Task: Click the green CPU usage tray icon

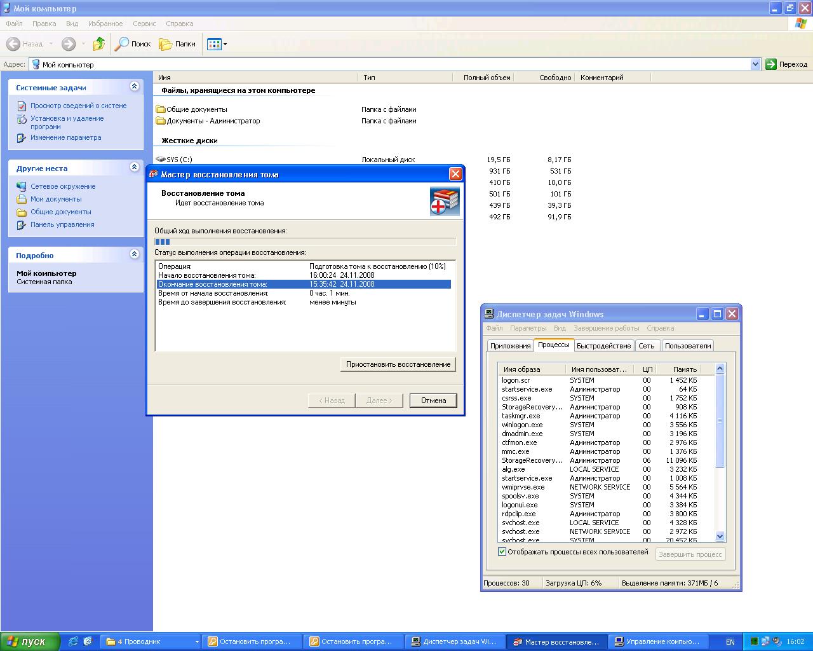Action: point(754,641)
